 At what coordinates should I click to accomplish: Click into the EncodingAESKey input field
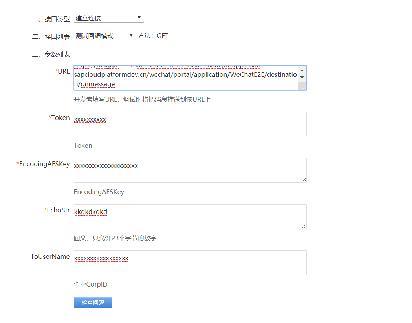(177, 170)
